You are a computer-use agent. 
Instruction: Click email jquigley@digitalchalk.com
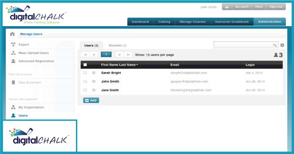tap(189, 81)
